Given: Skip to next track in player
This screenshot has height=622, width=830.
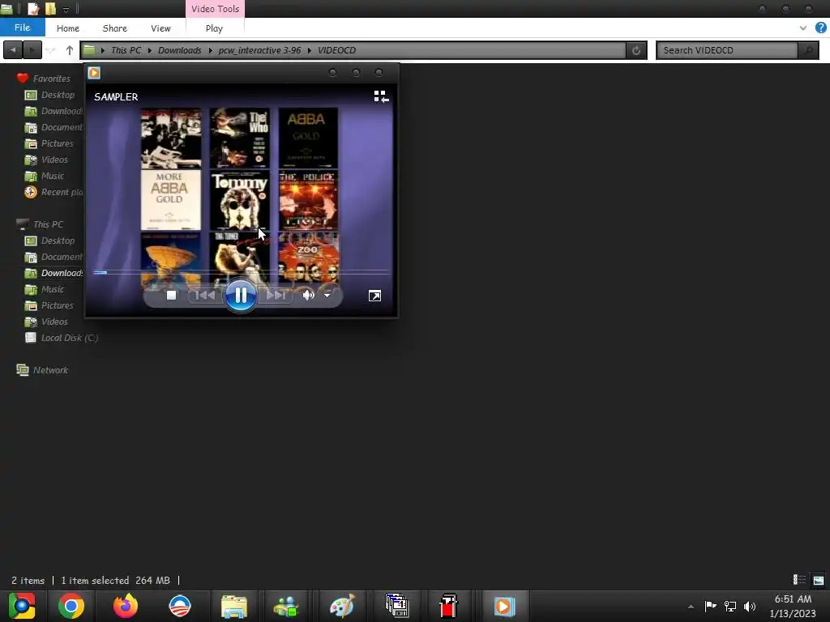Looking at the screenshot, I should coord(276,295).
